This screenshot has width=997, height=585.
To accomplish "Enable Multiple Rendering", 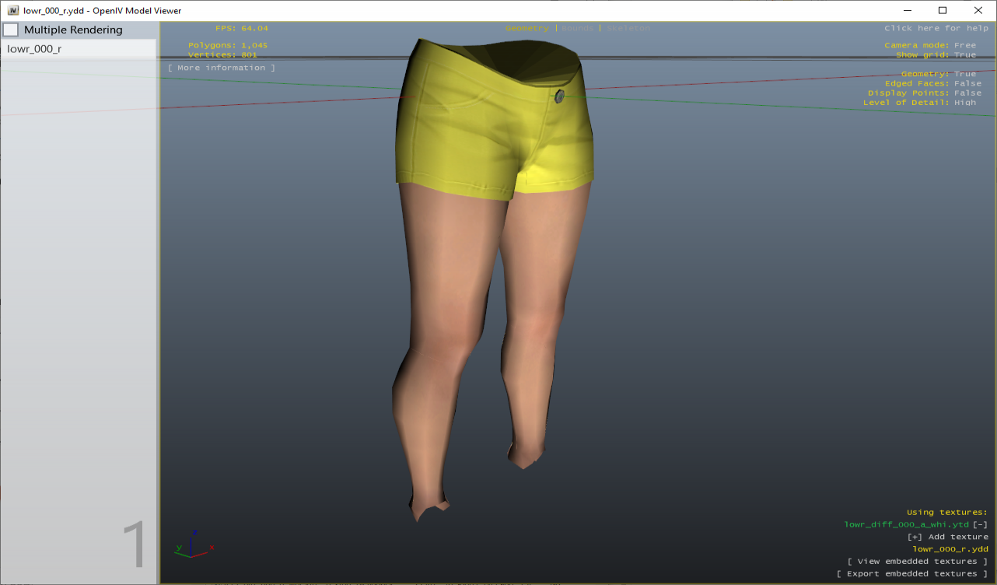I will tap(11, 29).
